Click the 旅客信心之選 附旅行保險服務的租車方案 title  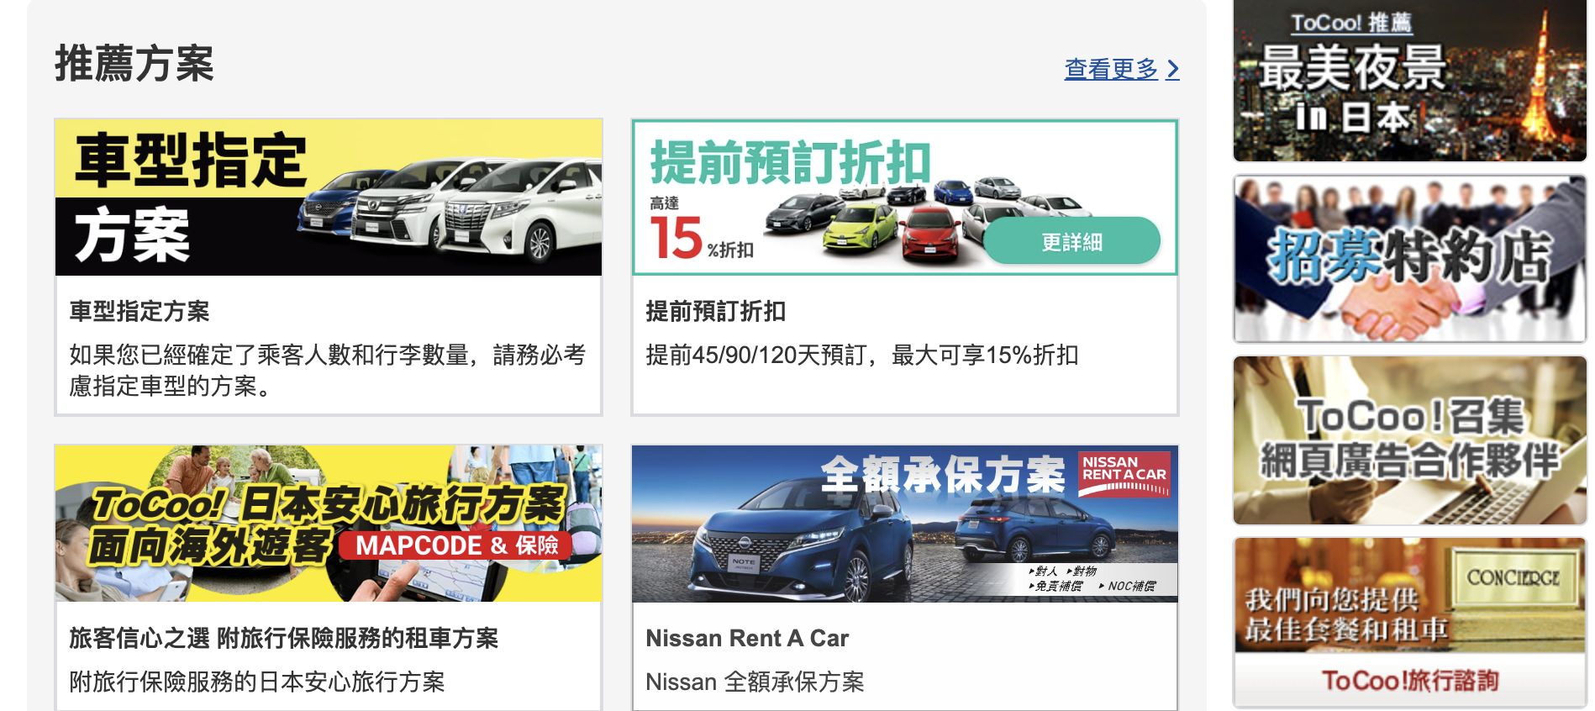click(284, 639)
